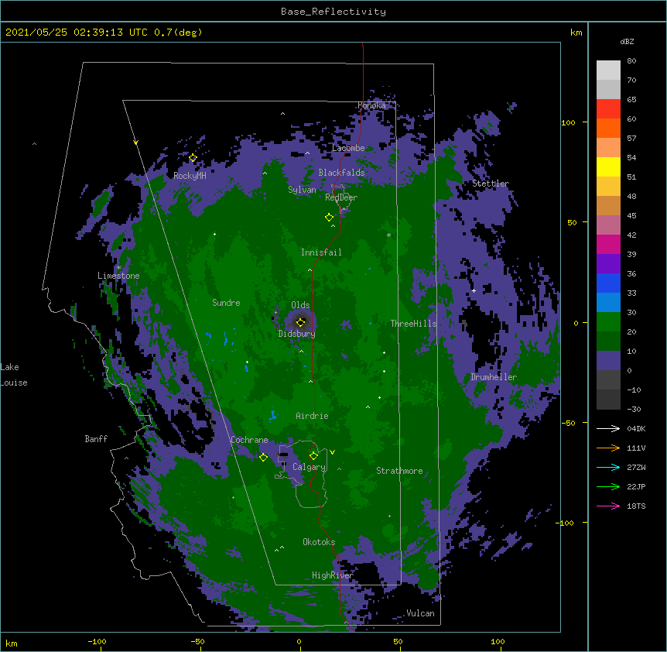Click the Stettler label
The width and height of the screenshot is (667, 652).
coord(491,184)
